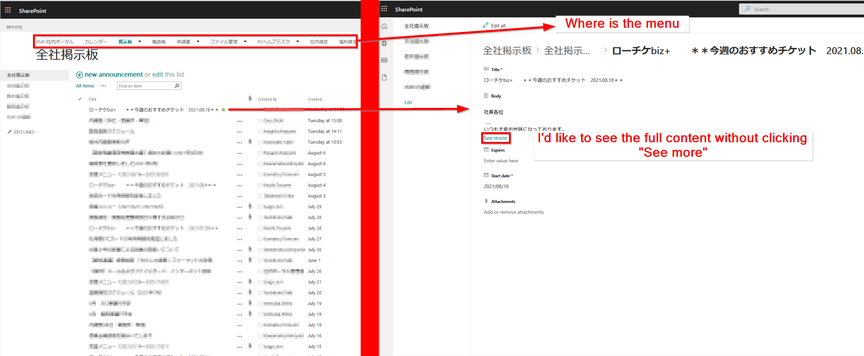This screenshot has height=356, width=864.
Task: Click the paperclip icon in the list header
Action: [x=250, y=98]
